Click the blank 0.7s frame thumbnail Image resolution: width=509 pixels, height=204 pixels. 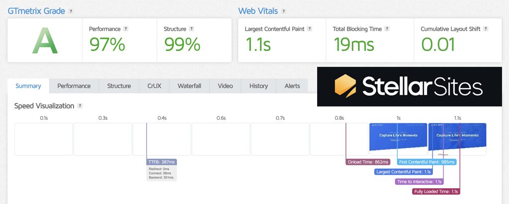pyautogui.click(x=280, y=139)
